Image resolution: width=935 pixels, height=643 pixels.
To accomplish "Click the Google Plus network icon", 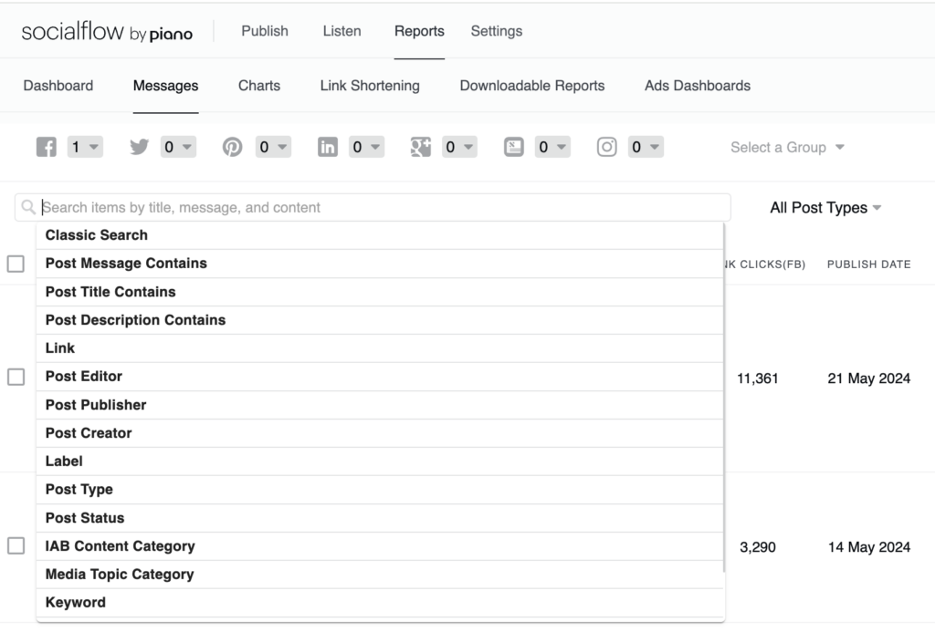I will click(420, 147).
